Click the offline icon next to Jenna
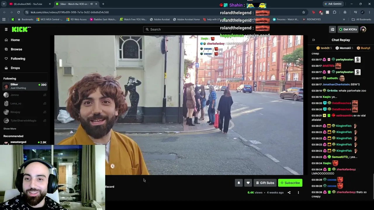Image resolution: width=374 pixels, height=210 pixels. [45, 95]
